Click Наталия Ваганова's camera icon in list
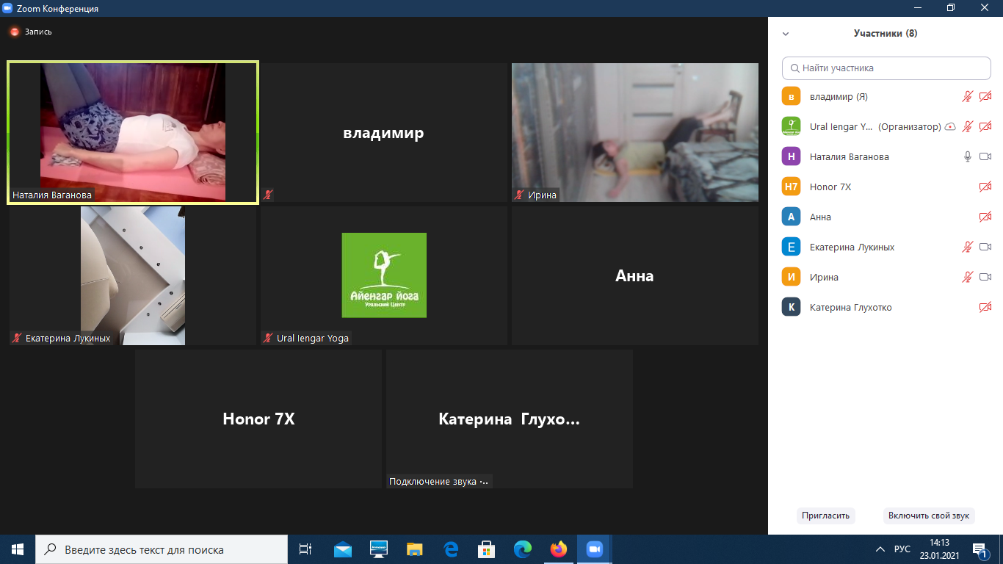 [985, 156]
